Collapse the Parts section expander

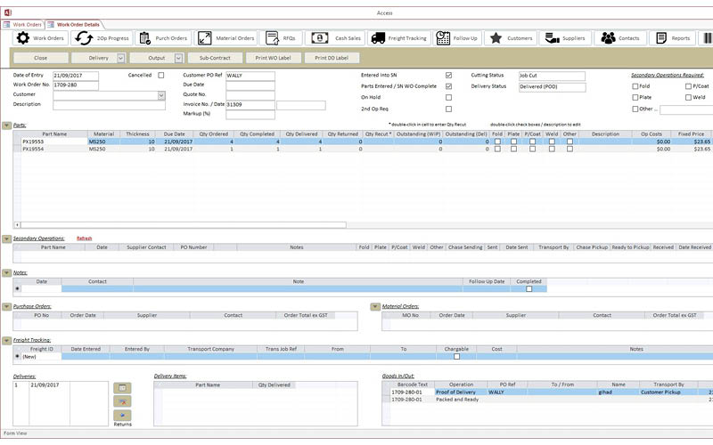7,125
